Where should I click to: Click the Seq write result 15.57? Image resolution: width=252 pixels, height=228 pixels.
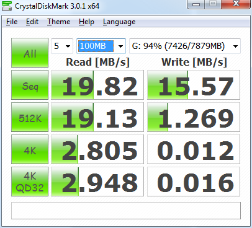(194, 85)
